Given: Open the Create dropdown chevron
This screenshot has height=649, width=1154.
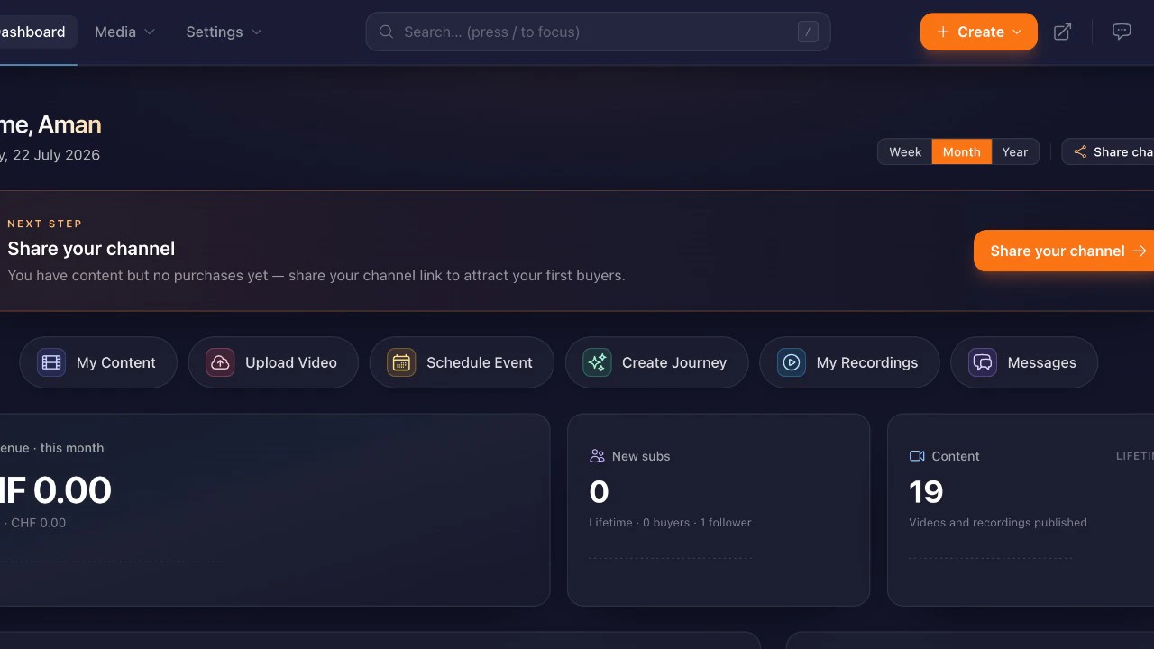Looking at the screenshot, I should click(1017, 32).
